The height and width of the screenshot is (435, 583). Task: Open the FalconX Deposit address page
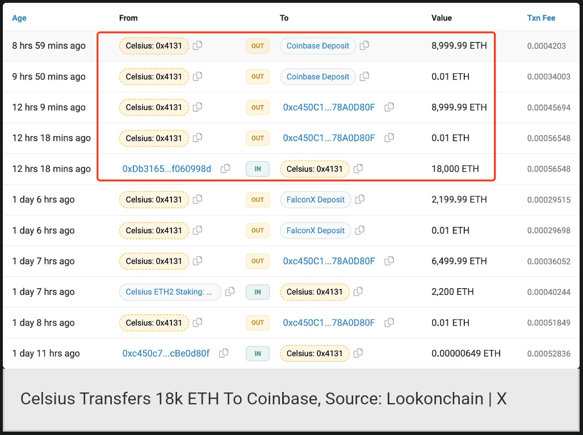315,200
